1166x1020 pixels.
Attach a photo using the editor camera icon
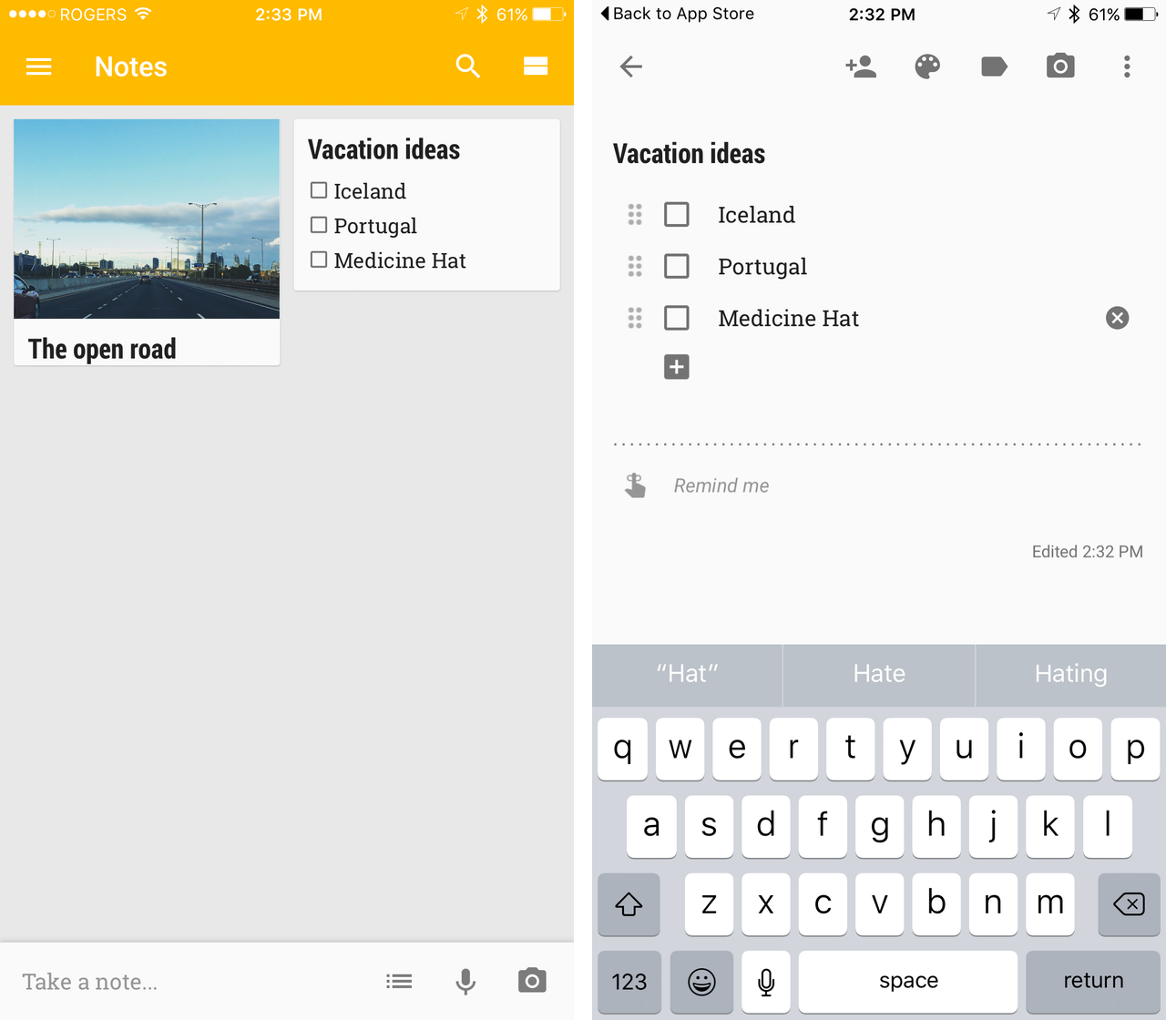(1060, 66)
